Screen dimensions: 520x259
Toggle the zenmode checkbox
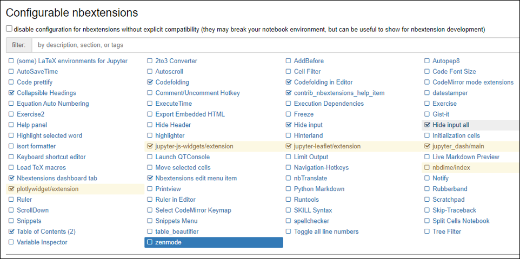click(150, 242)
